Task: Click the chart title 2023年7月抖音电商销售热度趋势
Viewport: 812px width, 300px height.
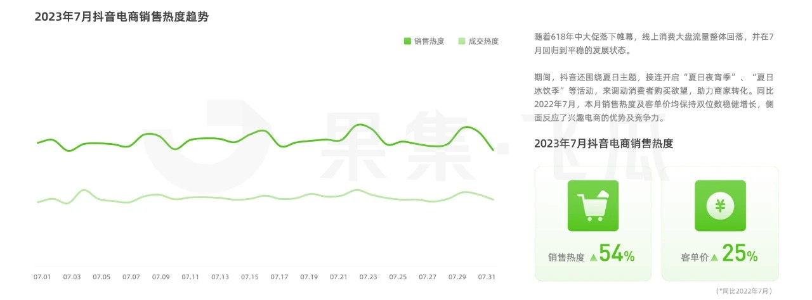Action: click(x=122, y=17)
